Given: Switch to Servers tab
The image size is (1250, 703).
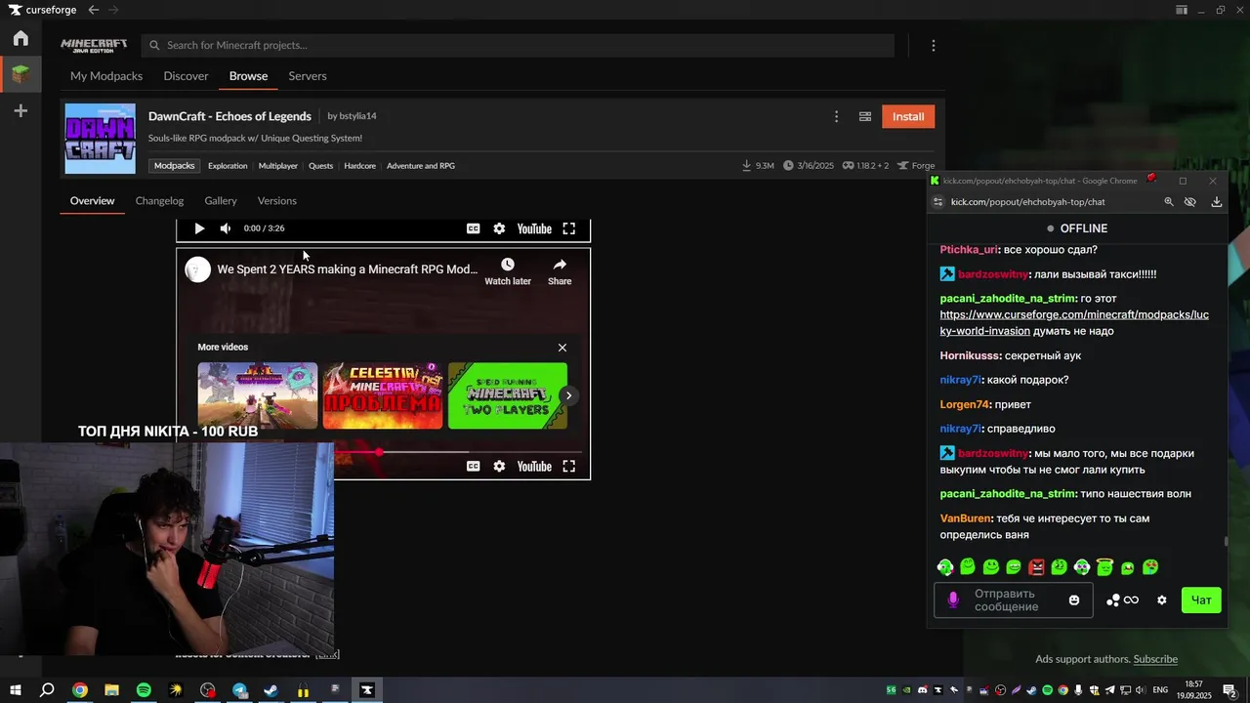Looking at the screenshot, I should (x=308, y=76).
